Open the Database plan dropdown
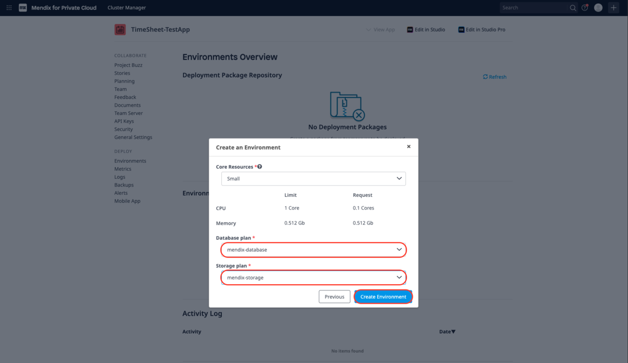The width and height of the screenshot is (628, 363). pos(313,250)
